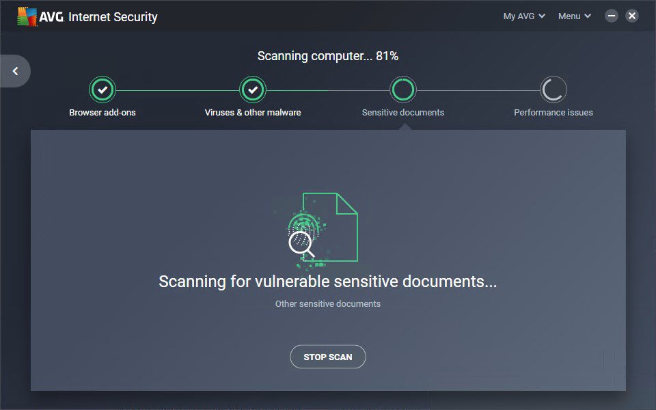Image resolution: width=656 pixels, height=410 pixels.
Task: Minimize the AVG window
Action: tap(611, 16)
